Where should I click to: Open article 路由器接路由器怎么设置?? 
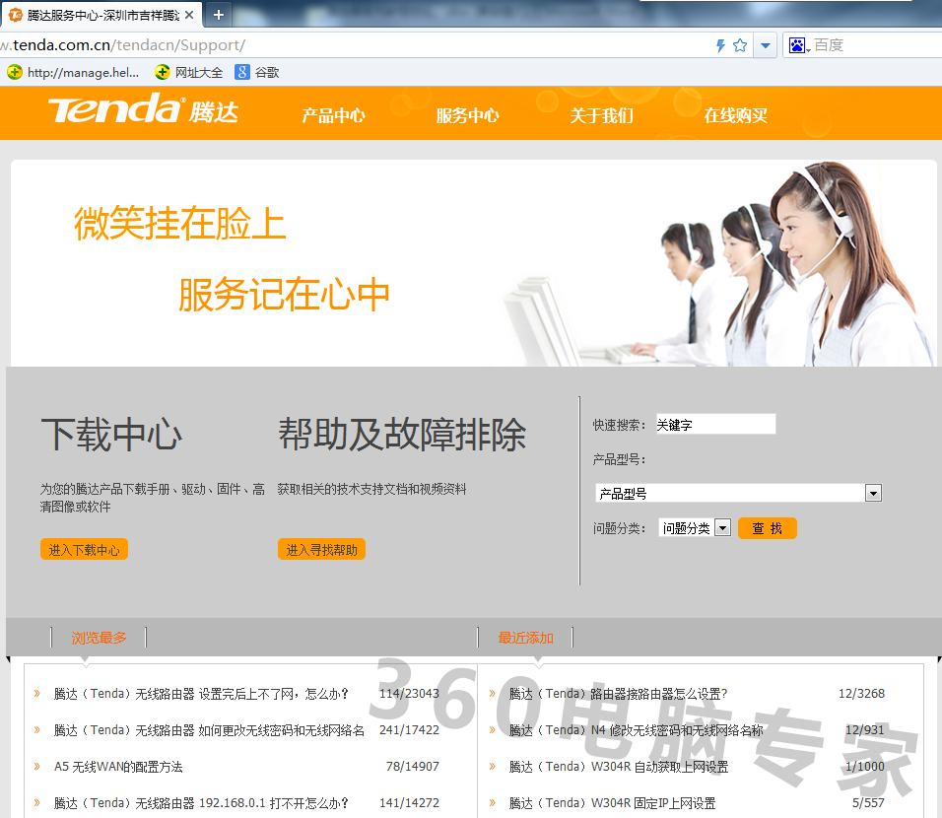[x=618, y=694]
